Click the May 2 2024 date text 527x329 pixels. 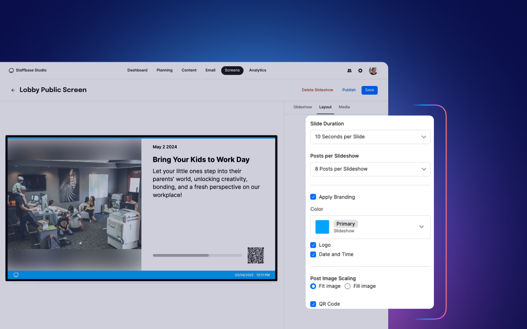click(165, 147)
